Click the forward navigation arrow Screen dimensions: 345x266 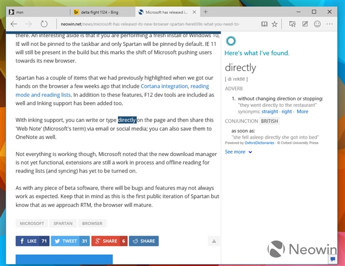[28, 24]
